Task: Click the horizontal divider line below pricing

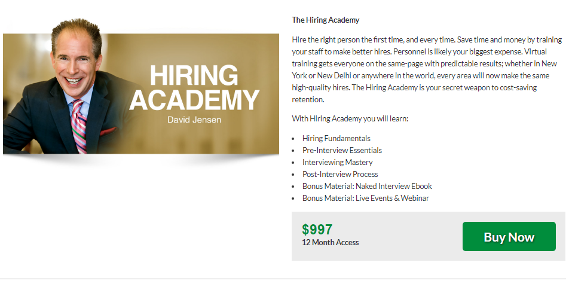Action: [x=284, y=279]
